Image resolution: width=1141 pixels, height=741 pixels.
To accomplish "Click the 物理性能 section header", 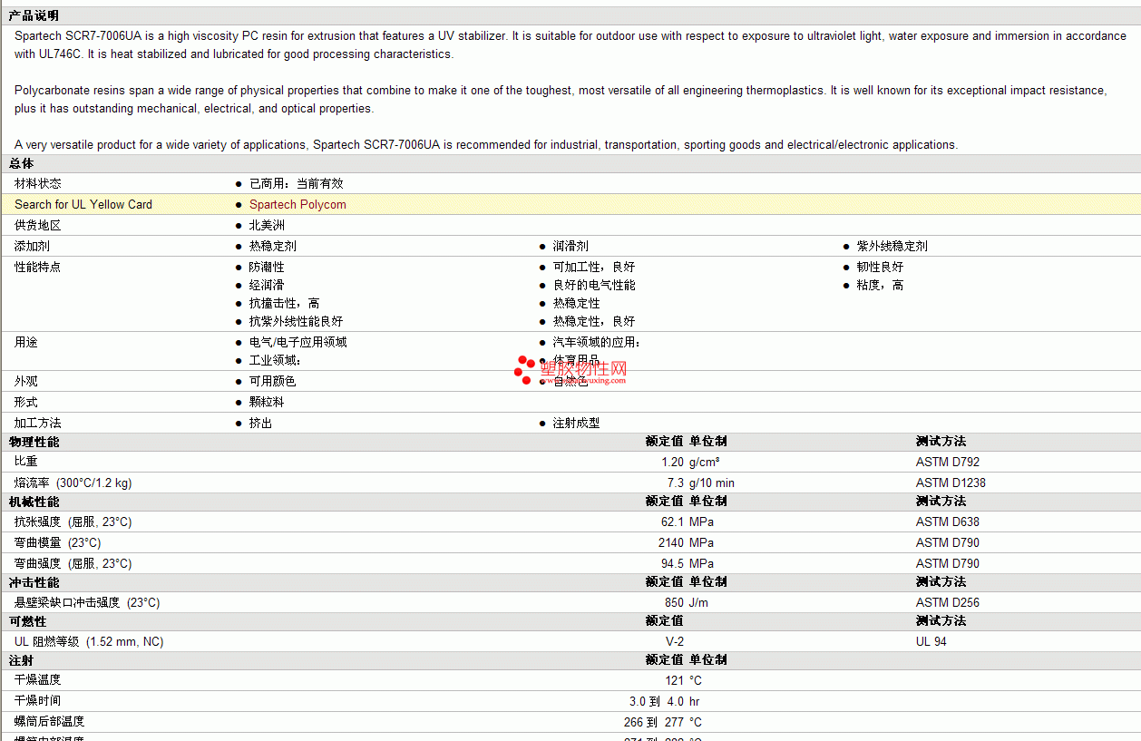I will click(x=34, y=442).
